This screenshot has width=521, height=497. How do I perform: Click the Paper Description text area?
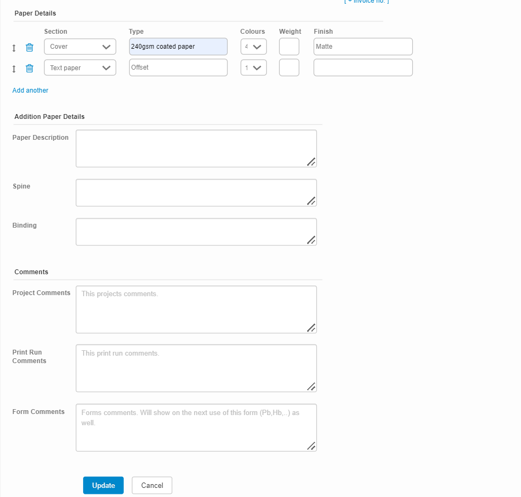click(x=196, y=148)
